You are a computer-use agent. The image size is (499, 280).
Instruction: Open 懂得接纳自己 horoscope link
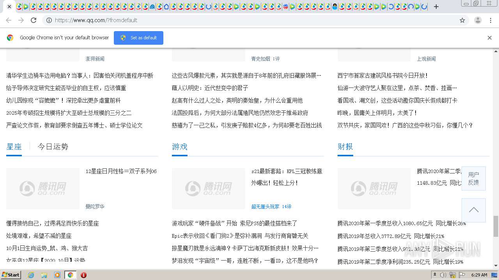[53, 223]
